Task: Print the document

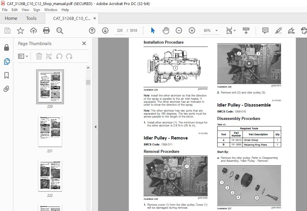Action: point(46,31)
